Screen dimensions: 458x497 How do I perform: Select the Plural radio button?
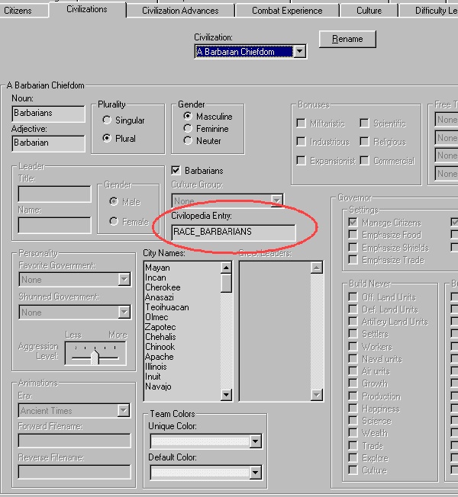click(107, 139)
